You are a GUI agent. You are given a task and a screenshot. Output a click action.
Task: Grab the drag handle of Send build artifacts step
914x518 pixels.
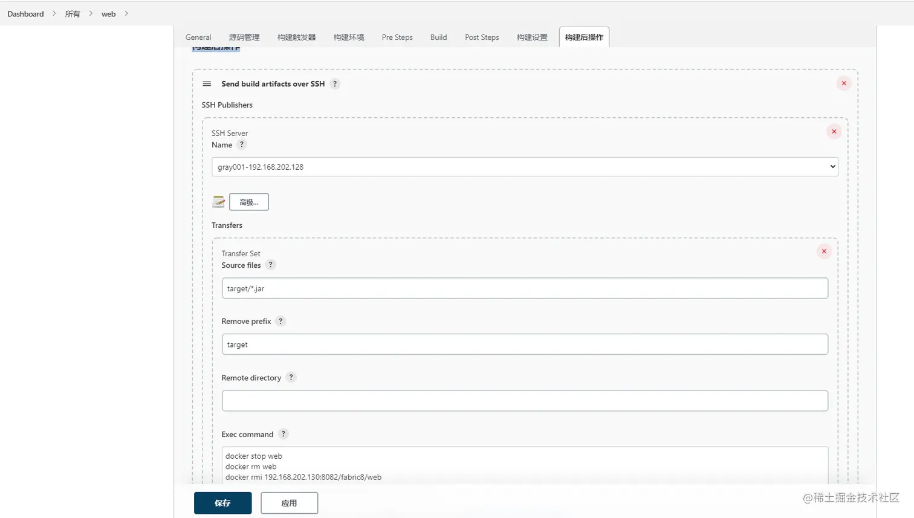pyautogui.click(x=207, y=84)
